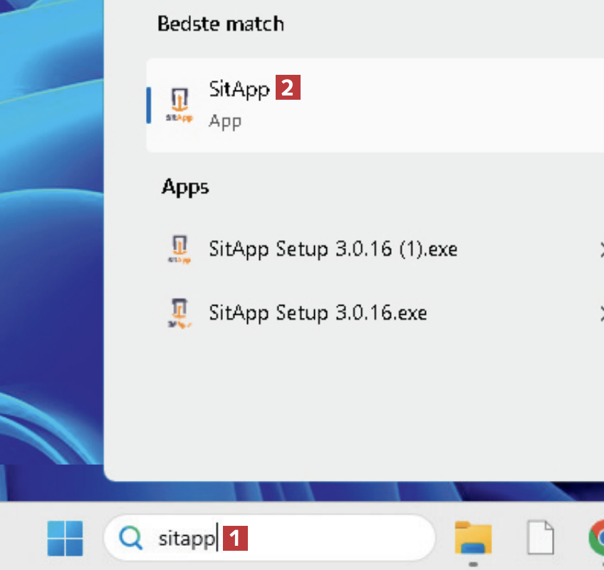Open the SitApp app result by its name
The height and width of the screenshot is (570, 604).
point(239,89)
